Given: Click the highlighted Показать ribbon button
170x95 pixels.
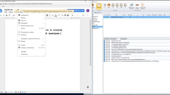Looking at the screenshot, I should click(x=99, y=6).
